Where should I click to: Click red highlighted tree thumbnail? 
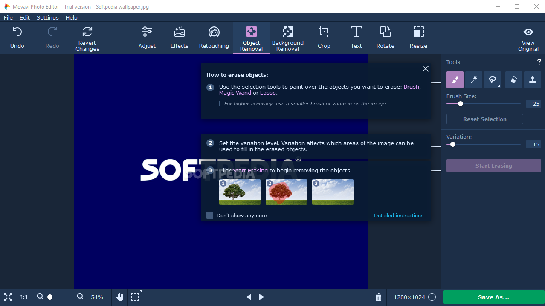286,192
